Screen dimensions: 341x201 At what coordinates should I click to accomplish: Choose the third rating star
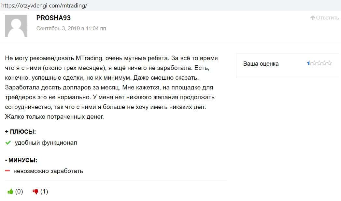click(319, 63)
